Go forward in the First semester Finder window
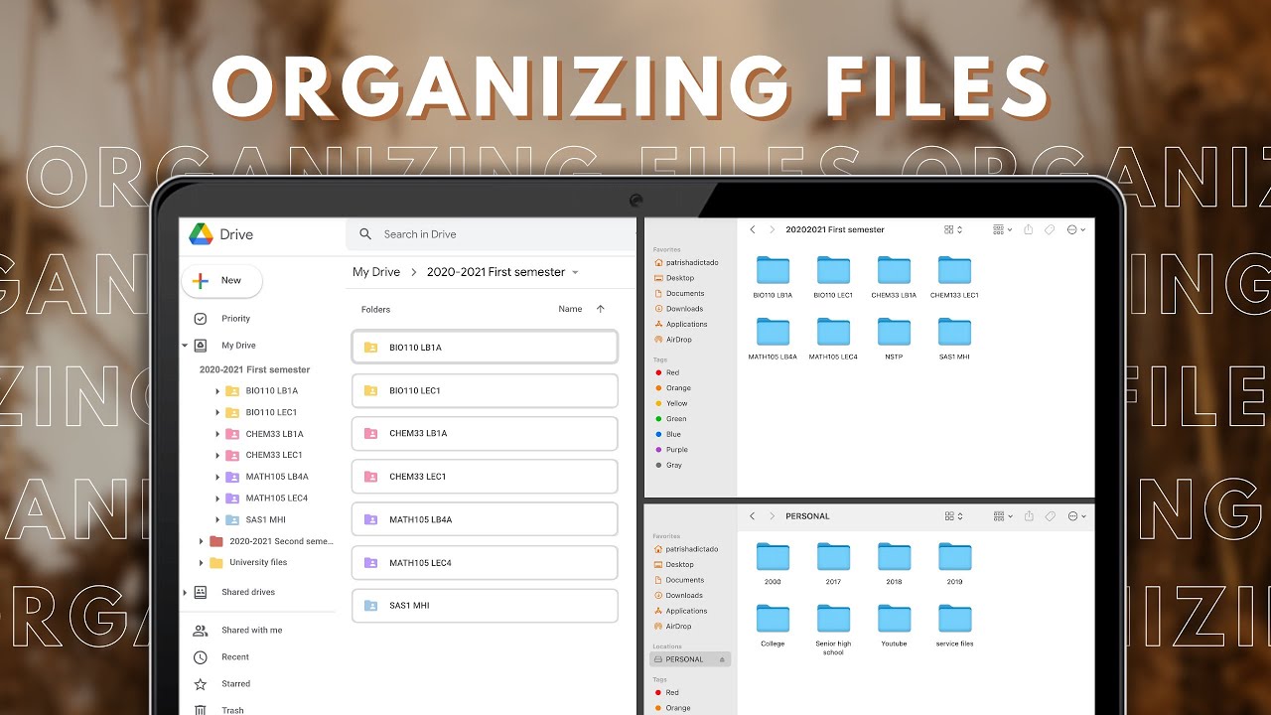The width and height of the screenshot is (1271, 715). click(772, 229)
